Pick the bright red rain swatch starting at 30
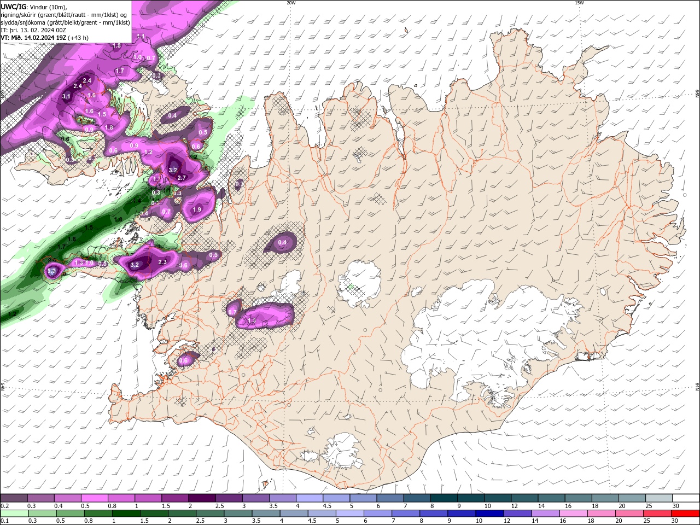The width and height of the screenshot is (700, 525). (x=685, y=514)
